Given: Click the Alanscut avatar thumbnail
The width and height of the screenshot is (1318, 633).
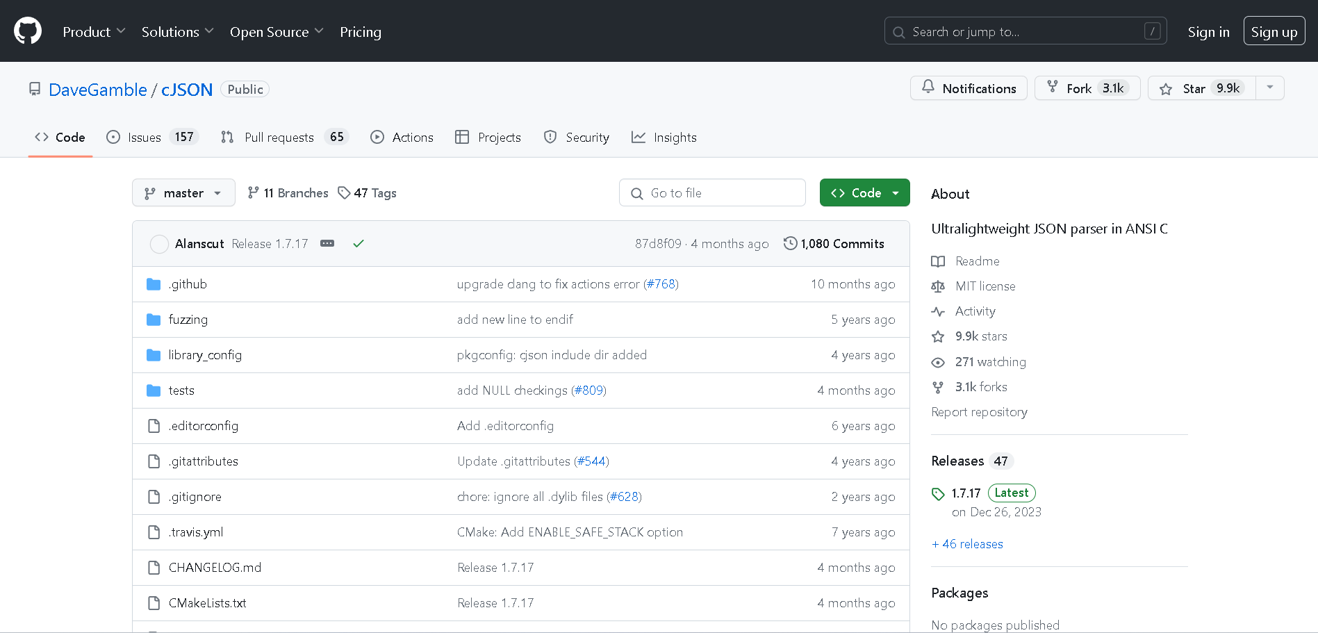Looking at the screenshot, I should (159, 244).
